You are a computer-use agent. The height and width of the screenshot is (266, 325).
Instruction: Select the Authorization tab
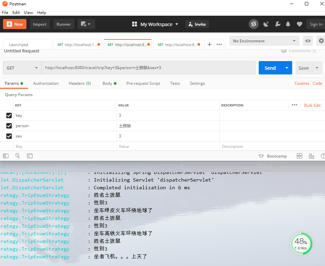pos(46,83)
